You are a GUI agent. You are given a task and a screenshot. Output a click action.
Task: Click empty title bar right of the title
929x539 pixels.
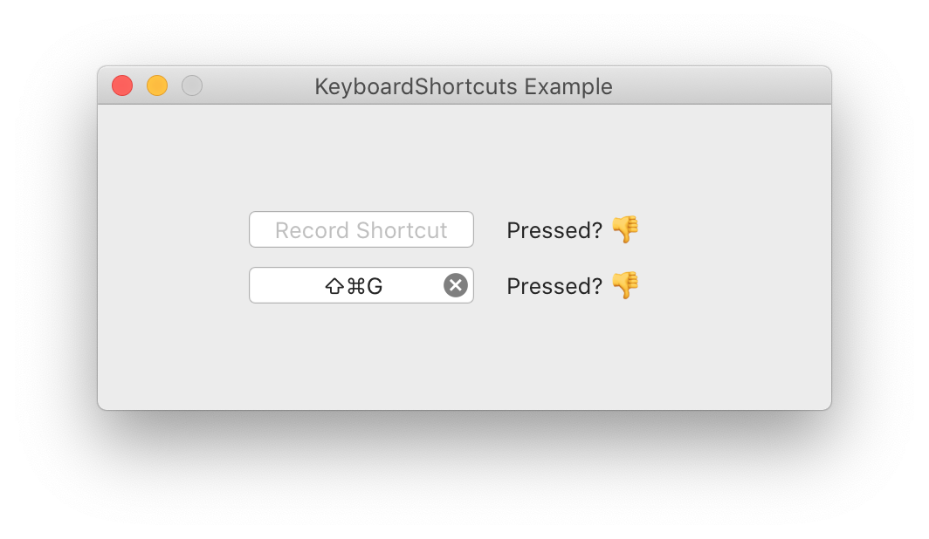tap(725, 85)
